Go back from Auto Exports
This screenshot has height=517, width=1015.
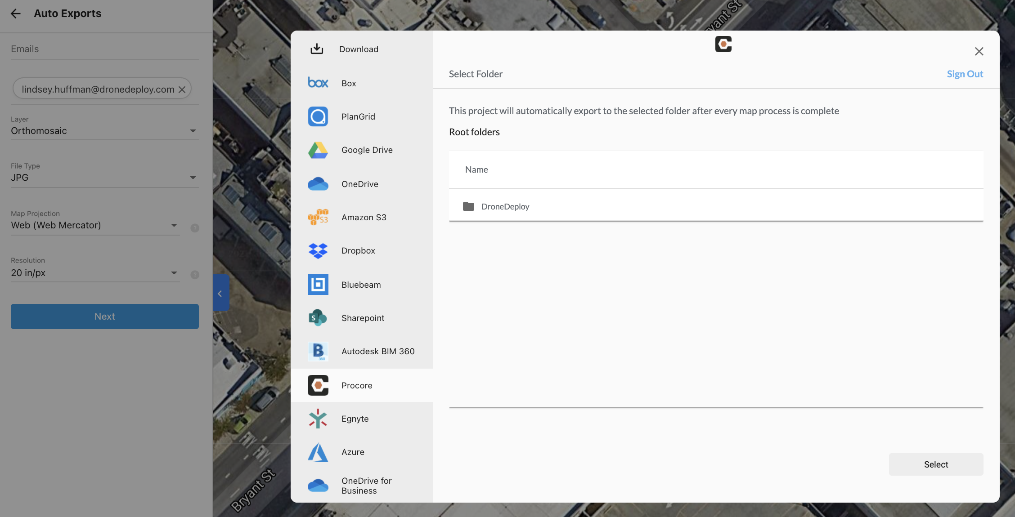[x=16, y=13]
